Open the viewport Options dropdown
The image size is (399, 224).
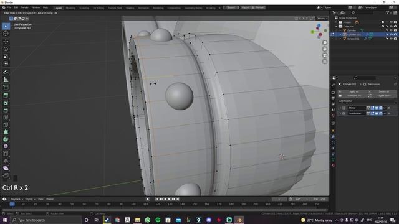pyautogui.click(x=322, y=19)
